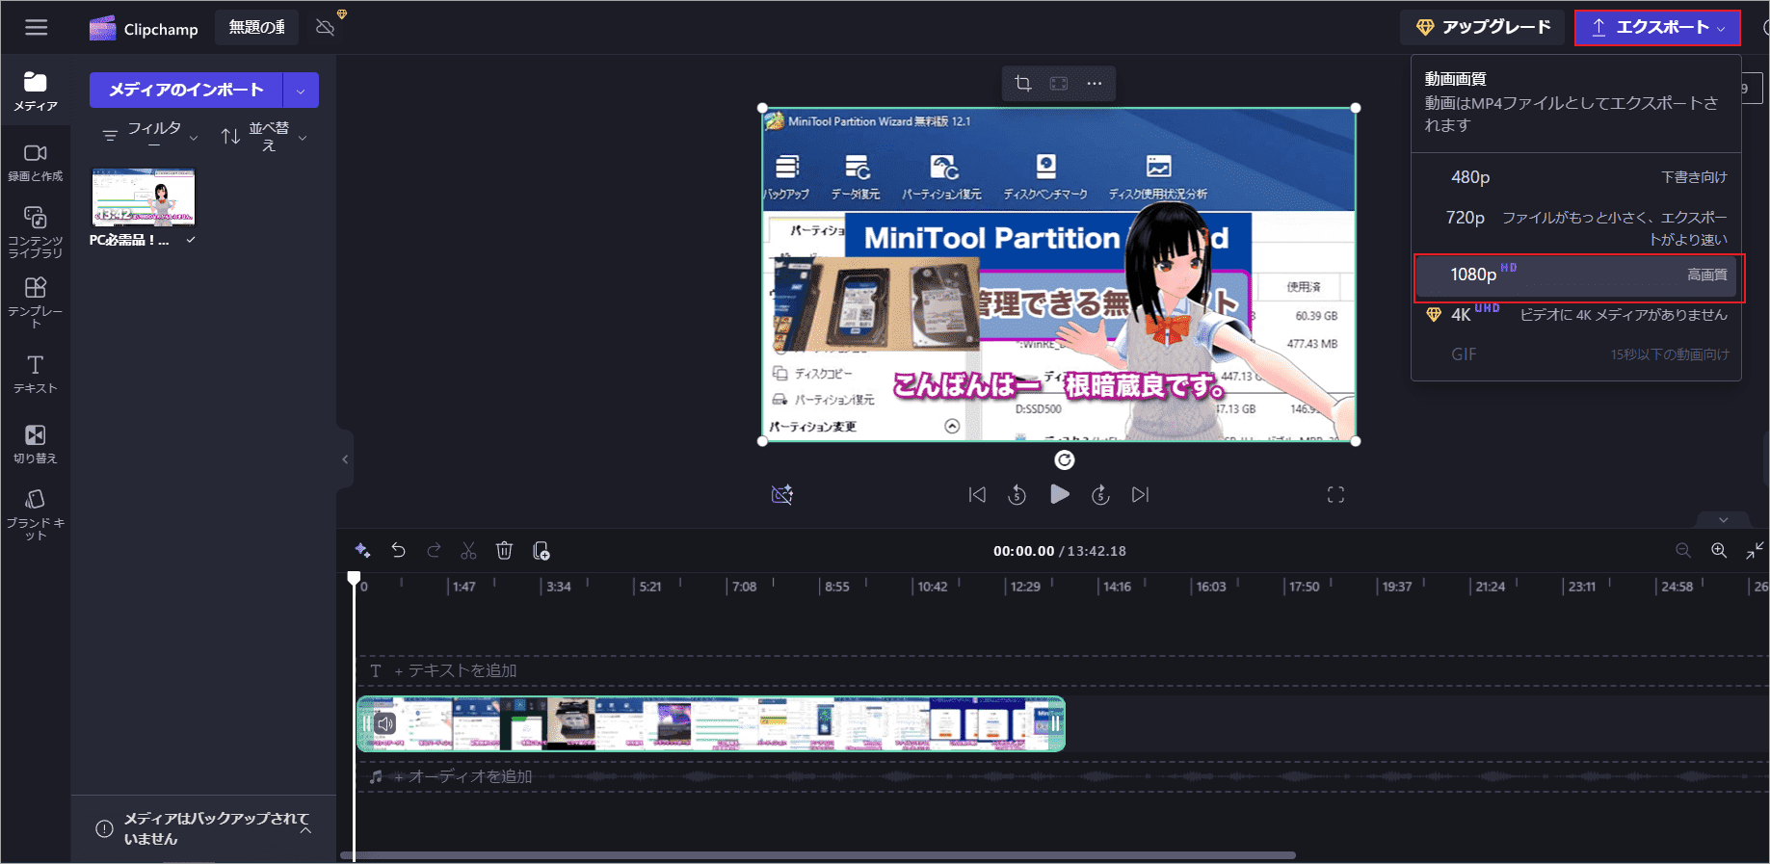
Task: Forward five seconds
Action: [1100, 495]
